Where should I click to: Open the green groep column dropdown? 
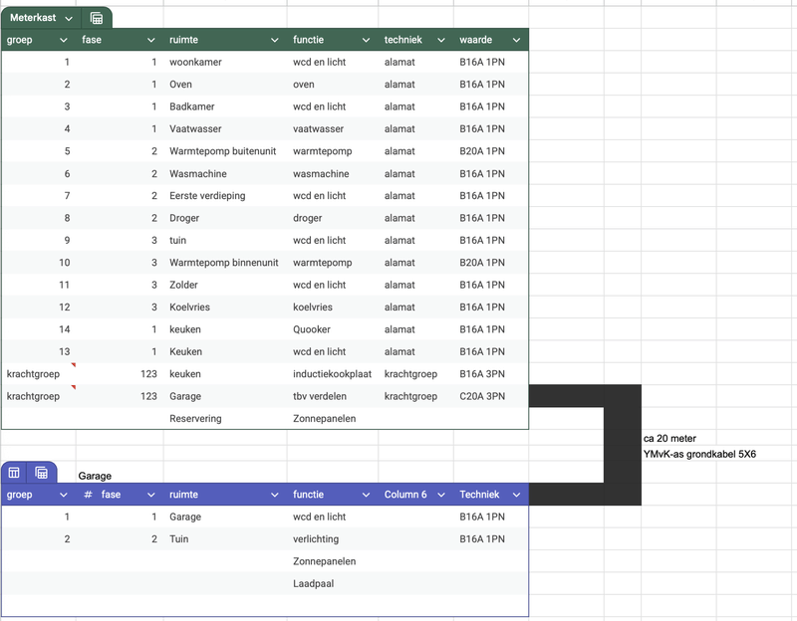(x=64, y=40)
